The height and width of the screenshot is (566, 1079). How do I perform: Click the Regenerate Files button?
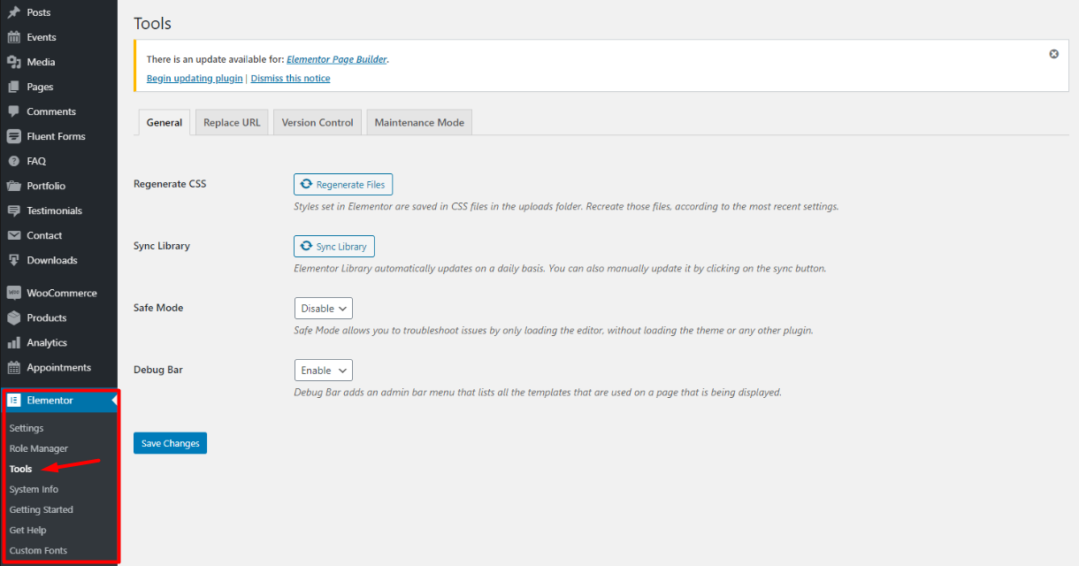tap(343, 185)
